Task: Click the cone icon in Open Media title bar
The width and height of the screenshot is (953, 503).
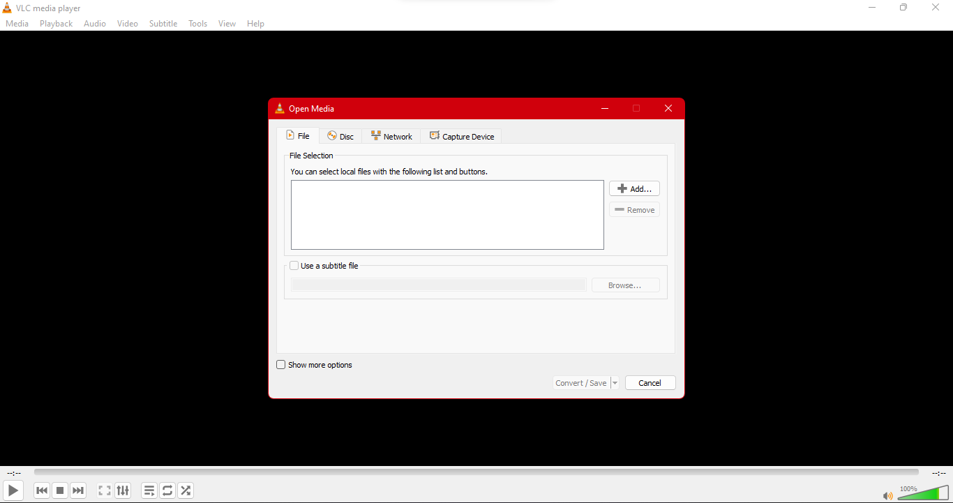Action: pos(280,108)
